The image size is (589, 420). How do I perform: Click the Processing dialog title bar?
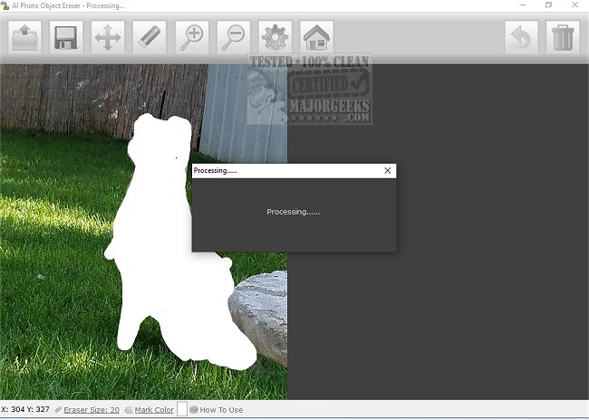click(294, 171)
